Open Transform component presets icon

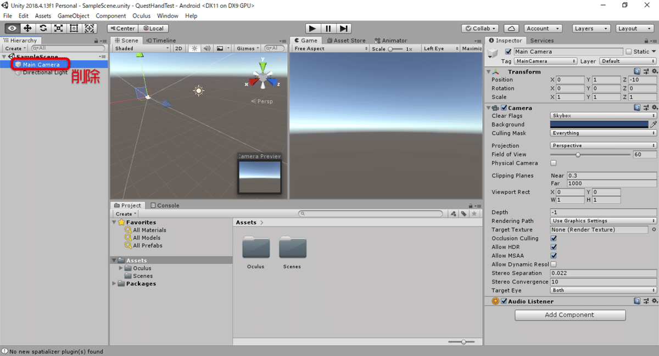click(x=645, y=71)
